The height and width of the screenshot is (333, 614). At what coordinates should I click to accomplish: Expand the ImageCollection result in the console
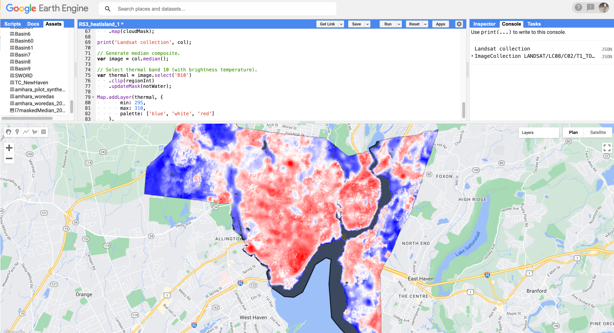pos(472,56)
